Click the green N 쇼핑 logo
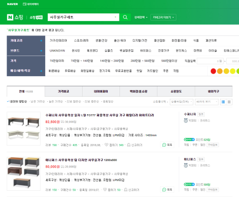 [x=15, y=17]
